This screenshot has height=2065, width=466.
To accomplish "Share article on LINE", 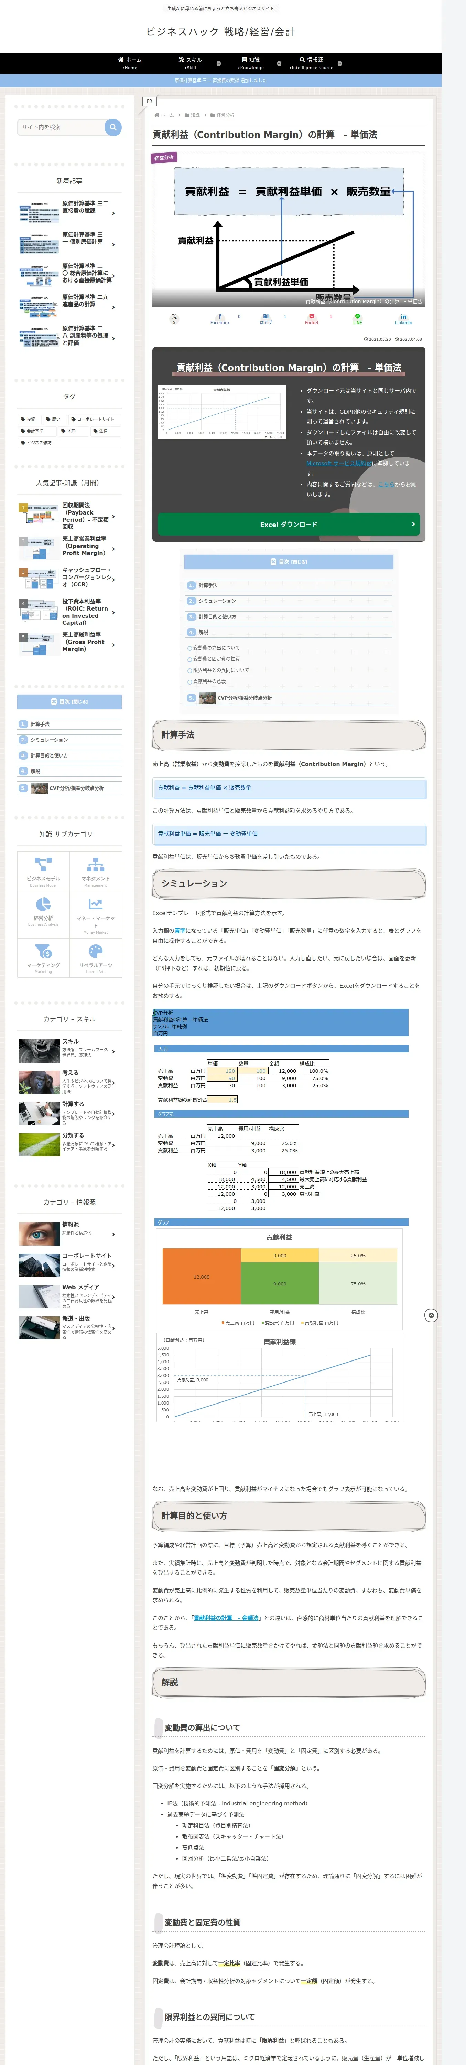I will [x=358, y=319].
